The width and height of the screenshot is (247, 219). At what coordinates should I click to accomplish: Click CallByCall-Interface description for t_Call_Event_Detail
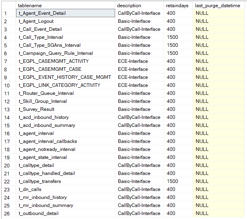[139, 29]
